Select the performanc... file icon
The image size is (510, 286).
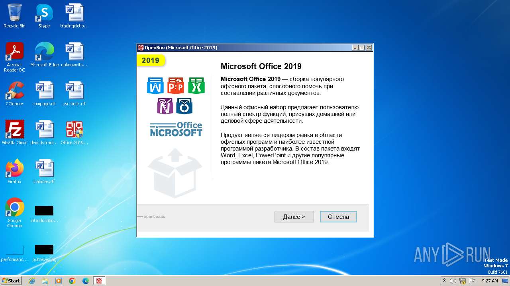coord(14,253)
